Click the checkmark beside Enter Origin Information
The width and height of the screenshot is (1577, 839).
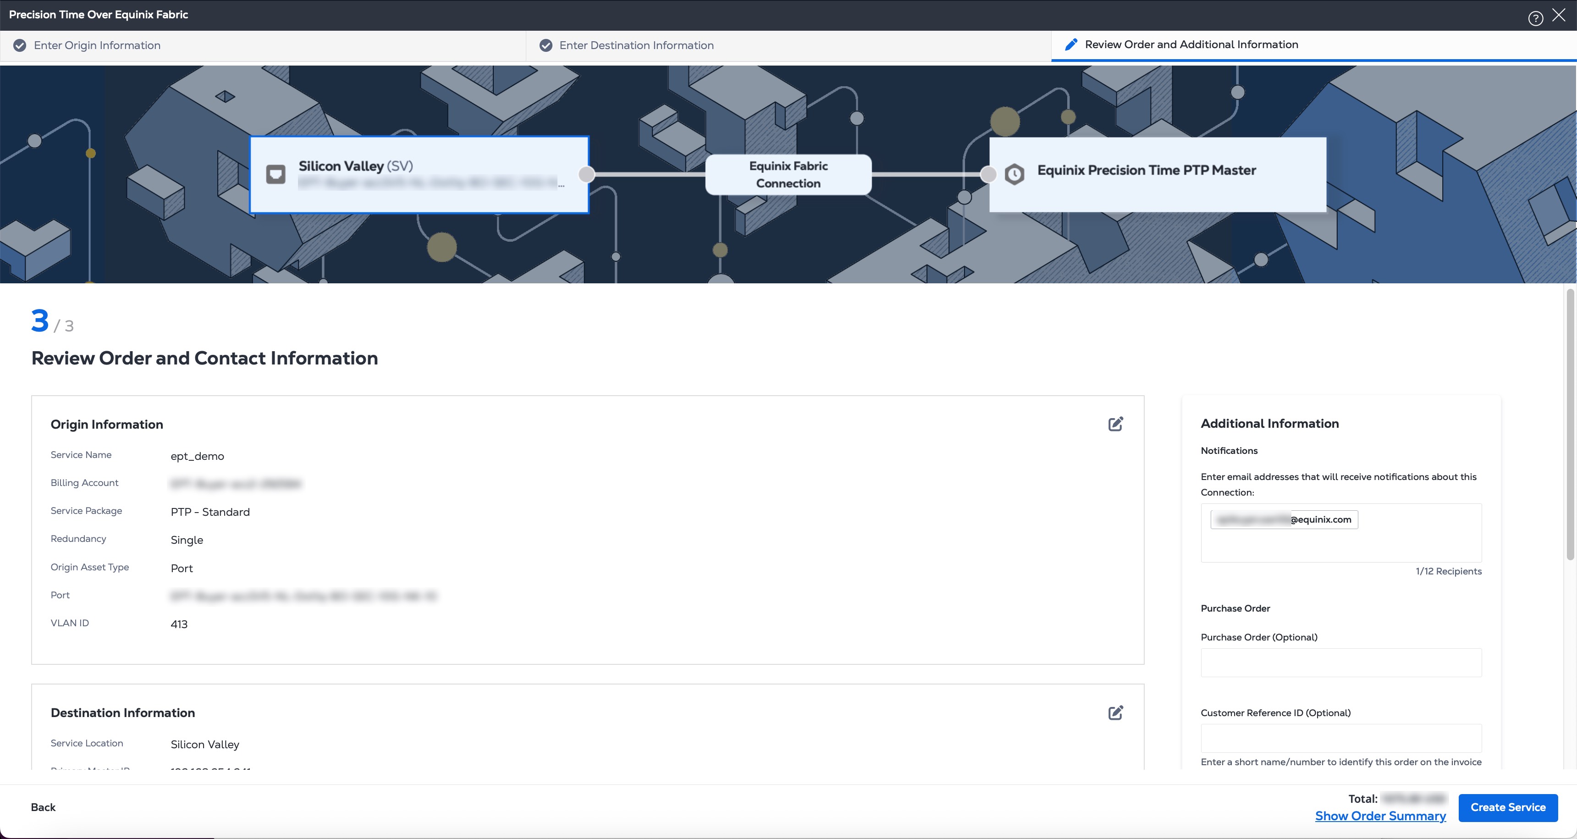tap(20, 45)
